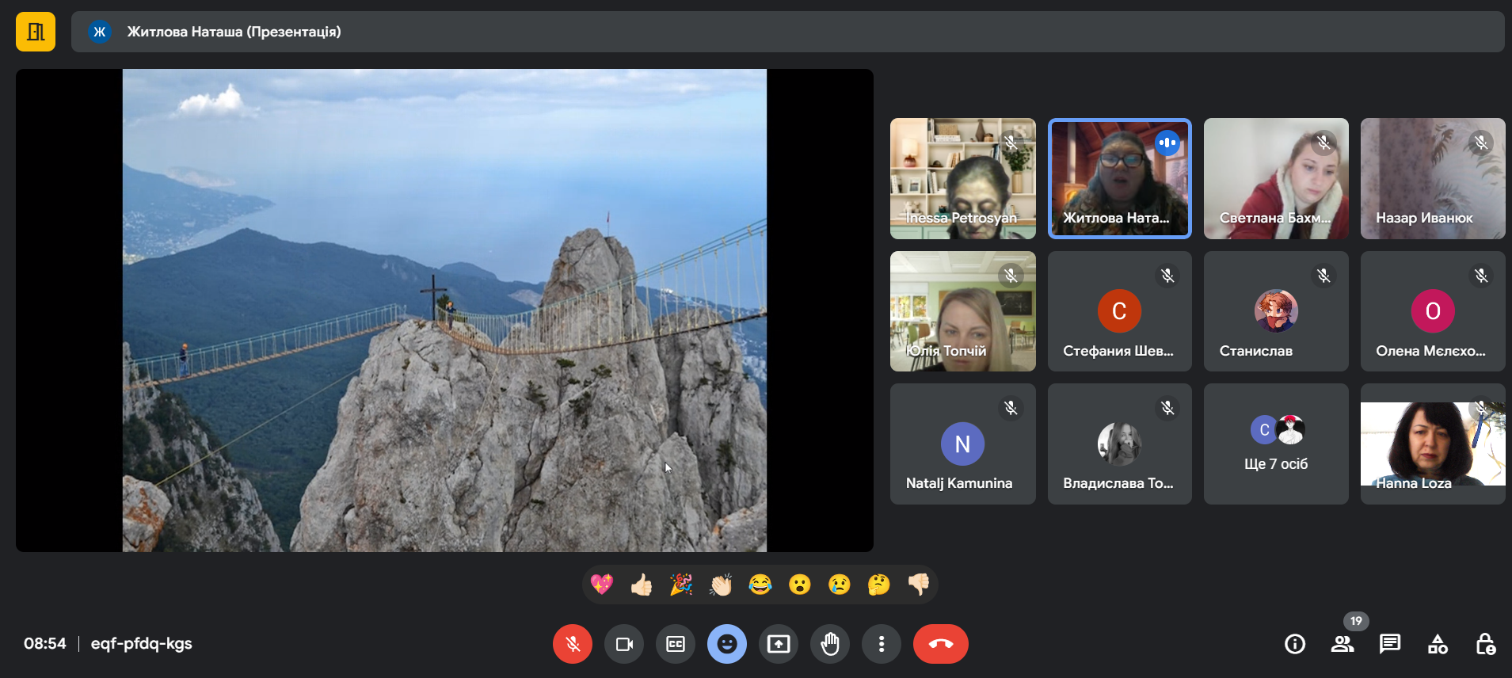
Task: Open host controls lock icon
Action: 1485,644
